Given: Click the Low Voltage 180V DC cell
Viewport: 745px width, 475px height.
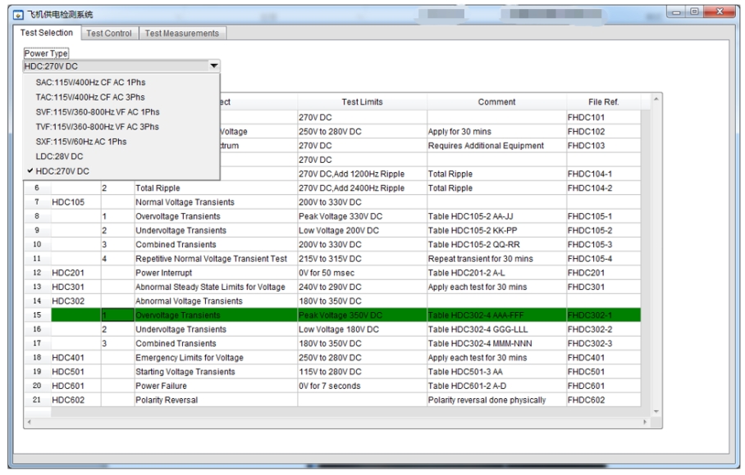Looking at the screenshot, I should coord(363,329).
